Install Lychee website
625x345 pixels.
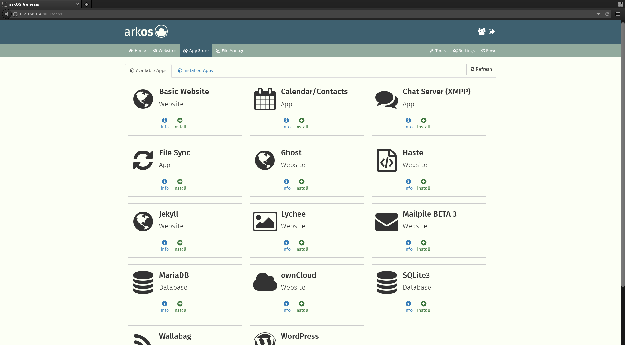click(x=302, y=246)
